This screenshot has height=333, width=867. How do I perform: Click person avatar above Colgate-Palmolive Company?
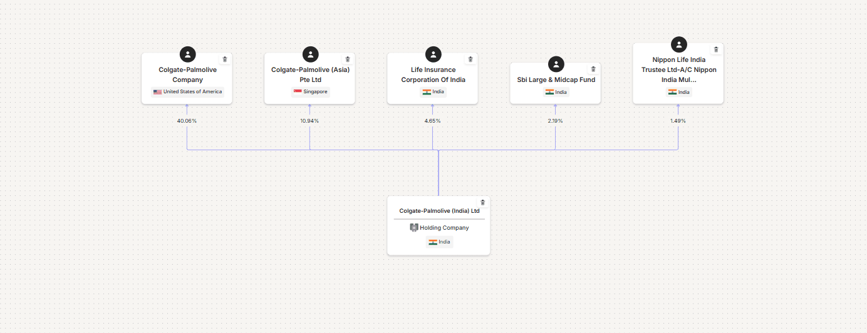coord(187,54)
